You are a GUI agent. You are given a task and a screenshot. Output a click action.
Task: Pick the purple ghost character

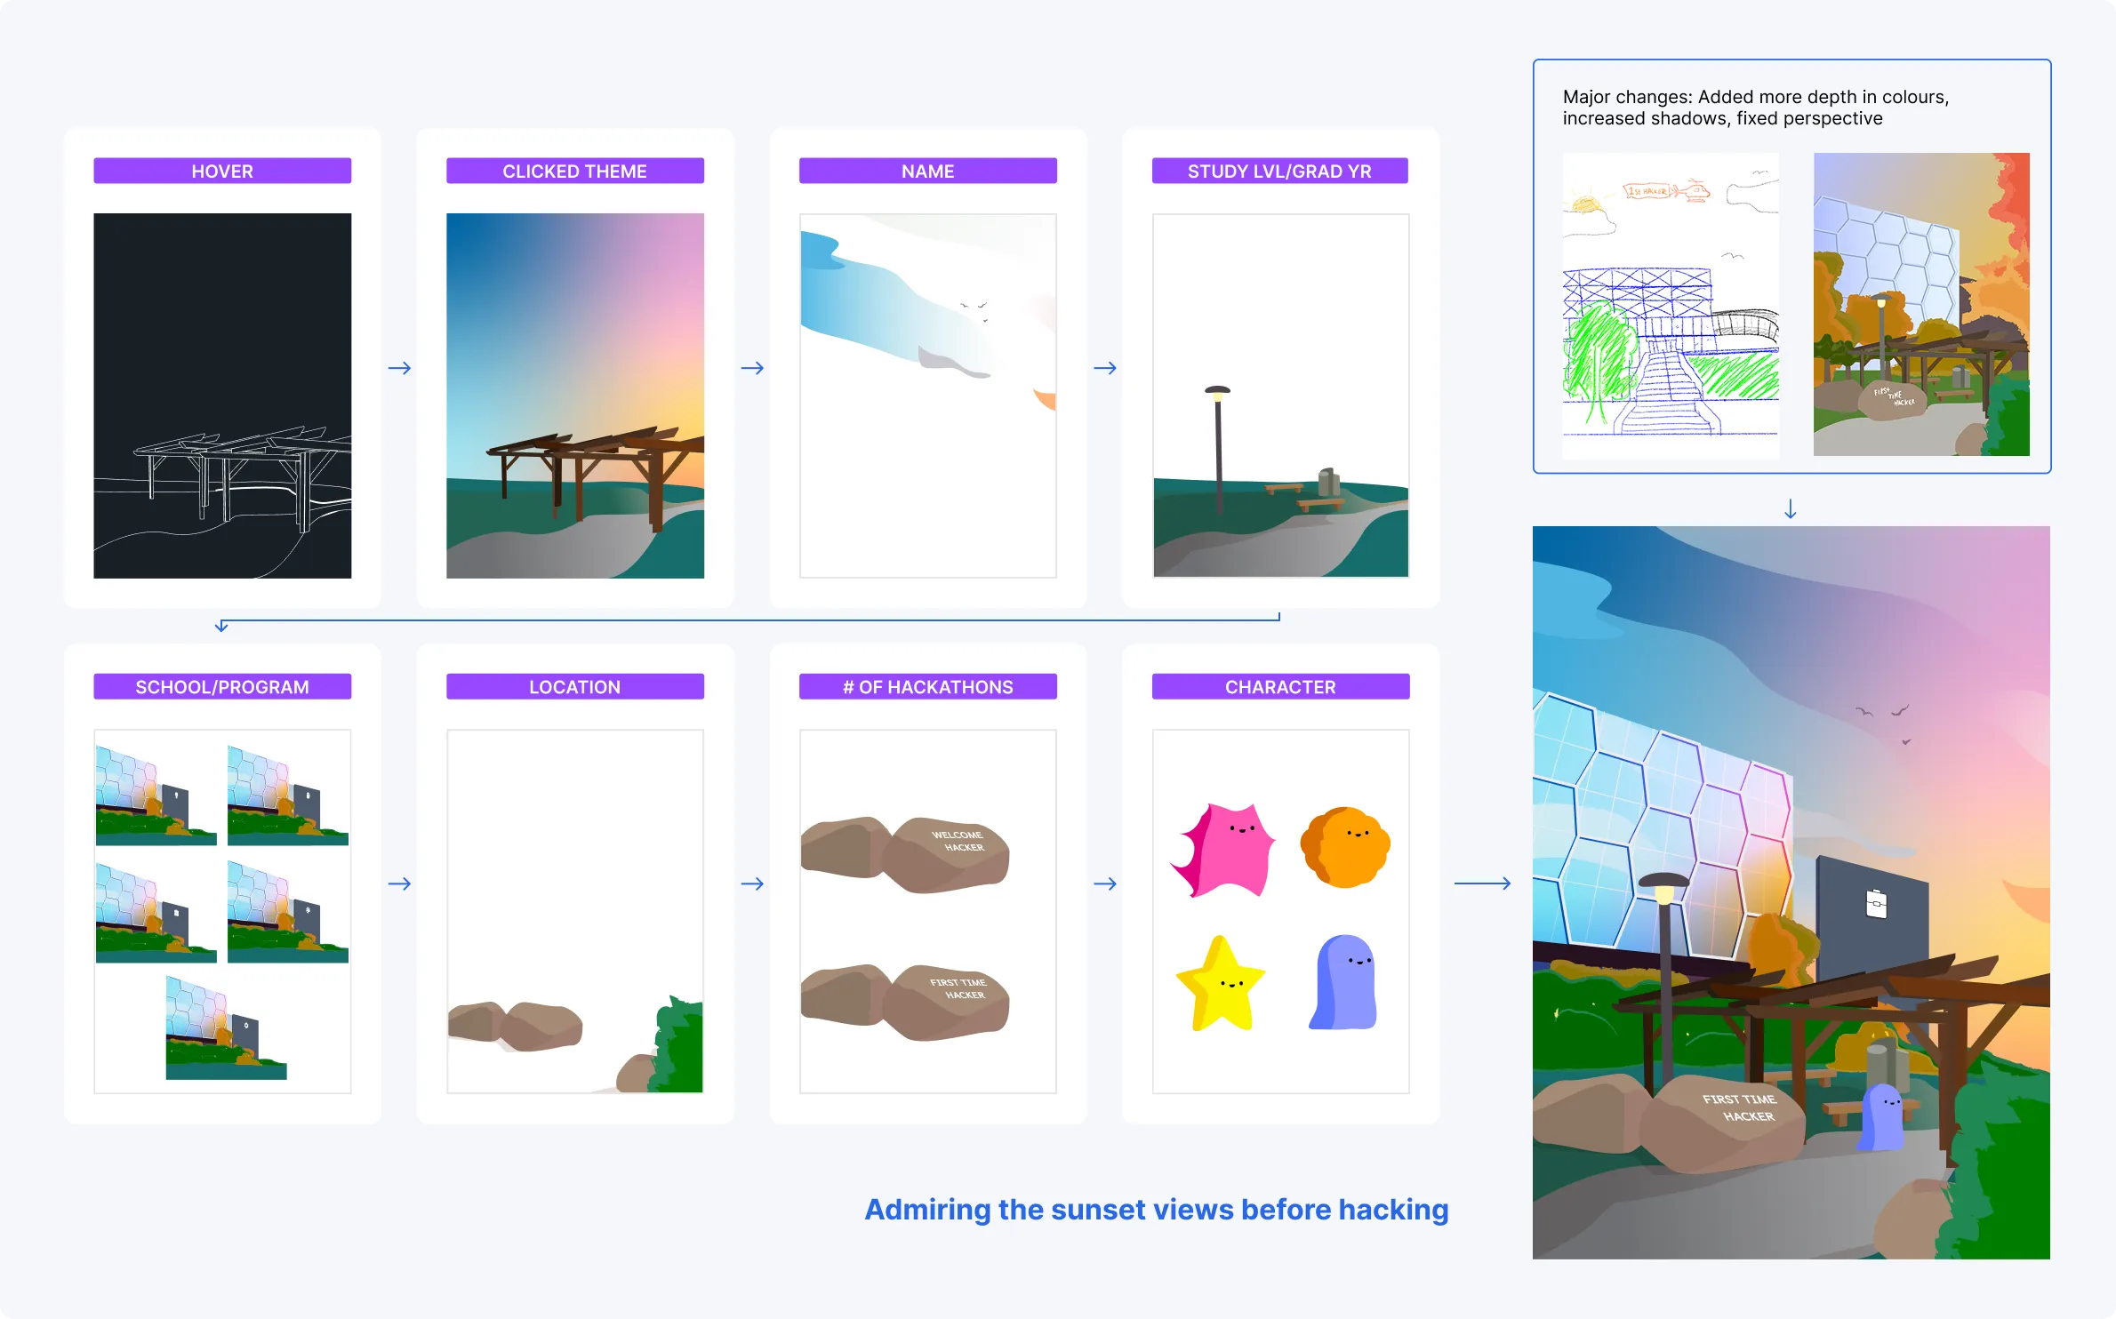1343,983
